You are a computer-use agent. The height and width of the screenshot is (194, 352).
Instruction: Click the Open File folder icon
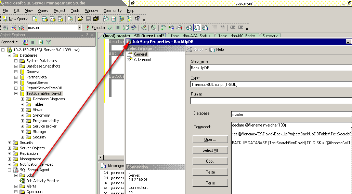pyautogui.click(x=80, y=19)
